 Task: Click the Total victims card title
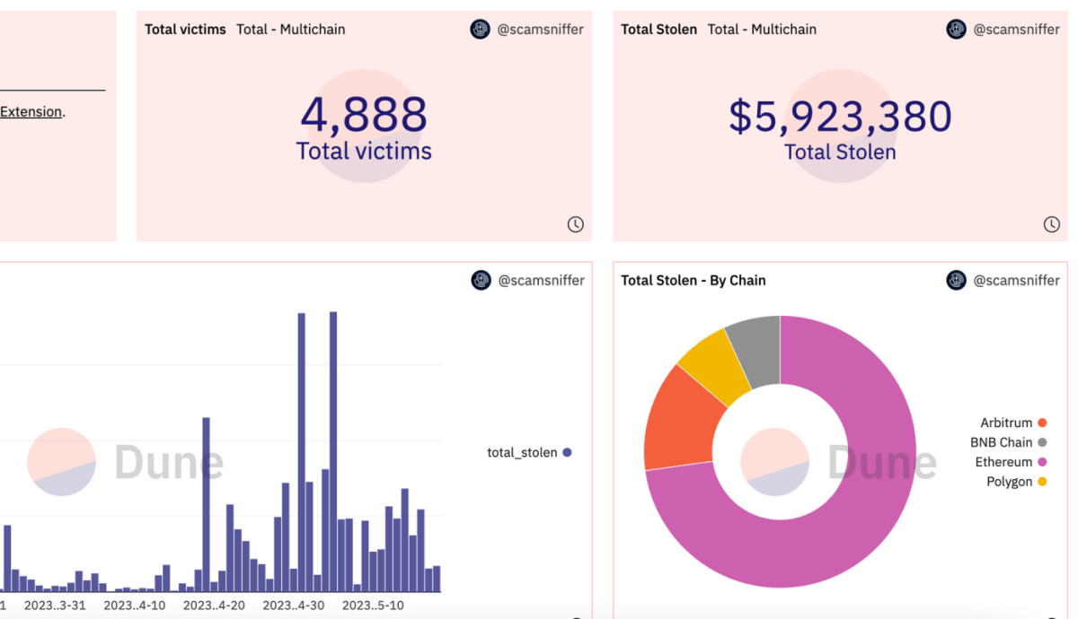[185, 30]
